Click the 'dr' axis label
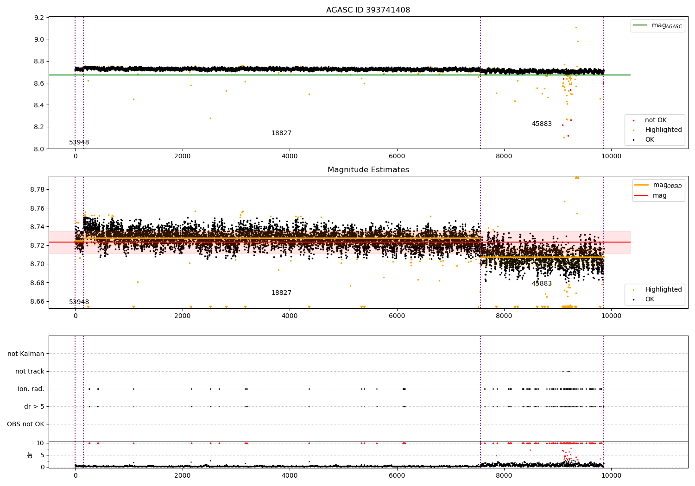The height and width of the screenshot is (486, 695). (30, 455)
